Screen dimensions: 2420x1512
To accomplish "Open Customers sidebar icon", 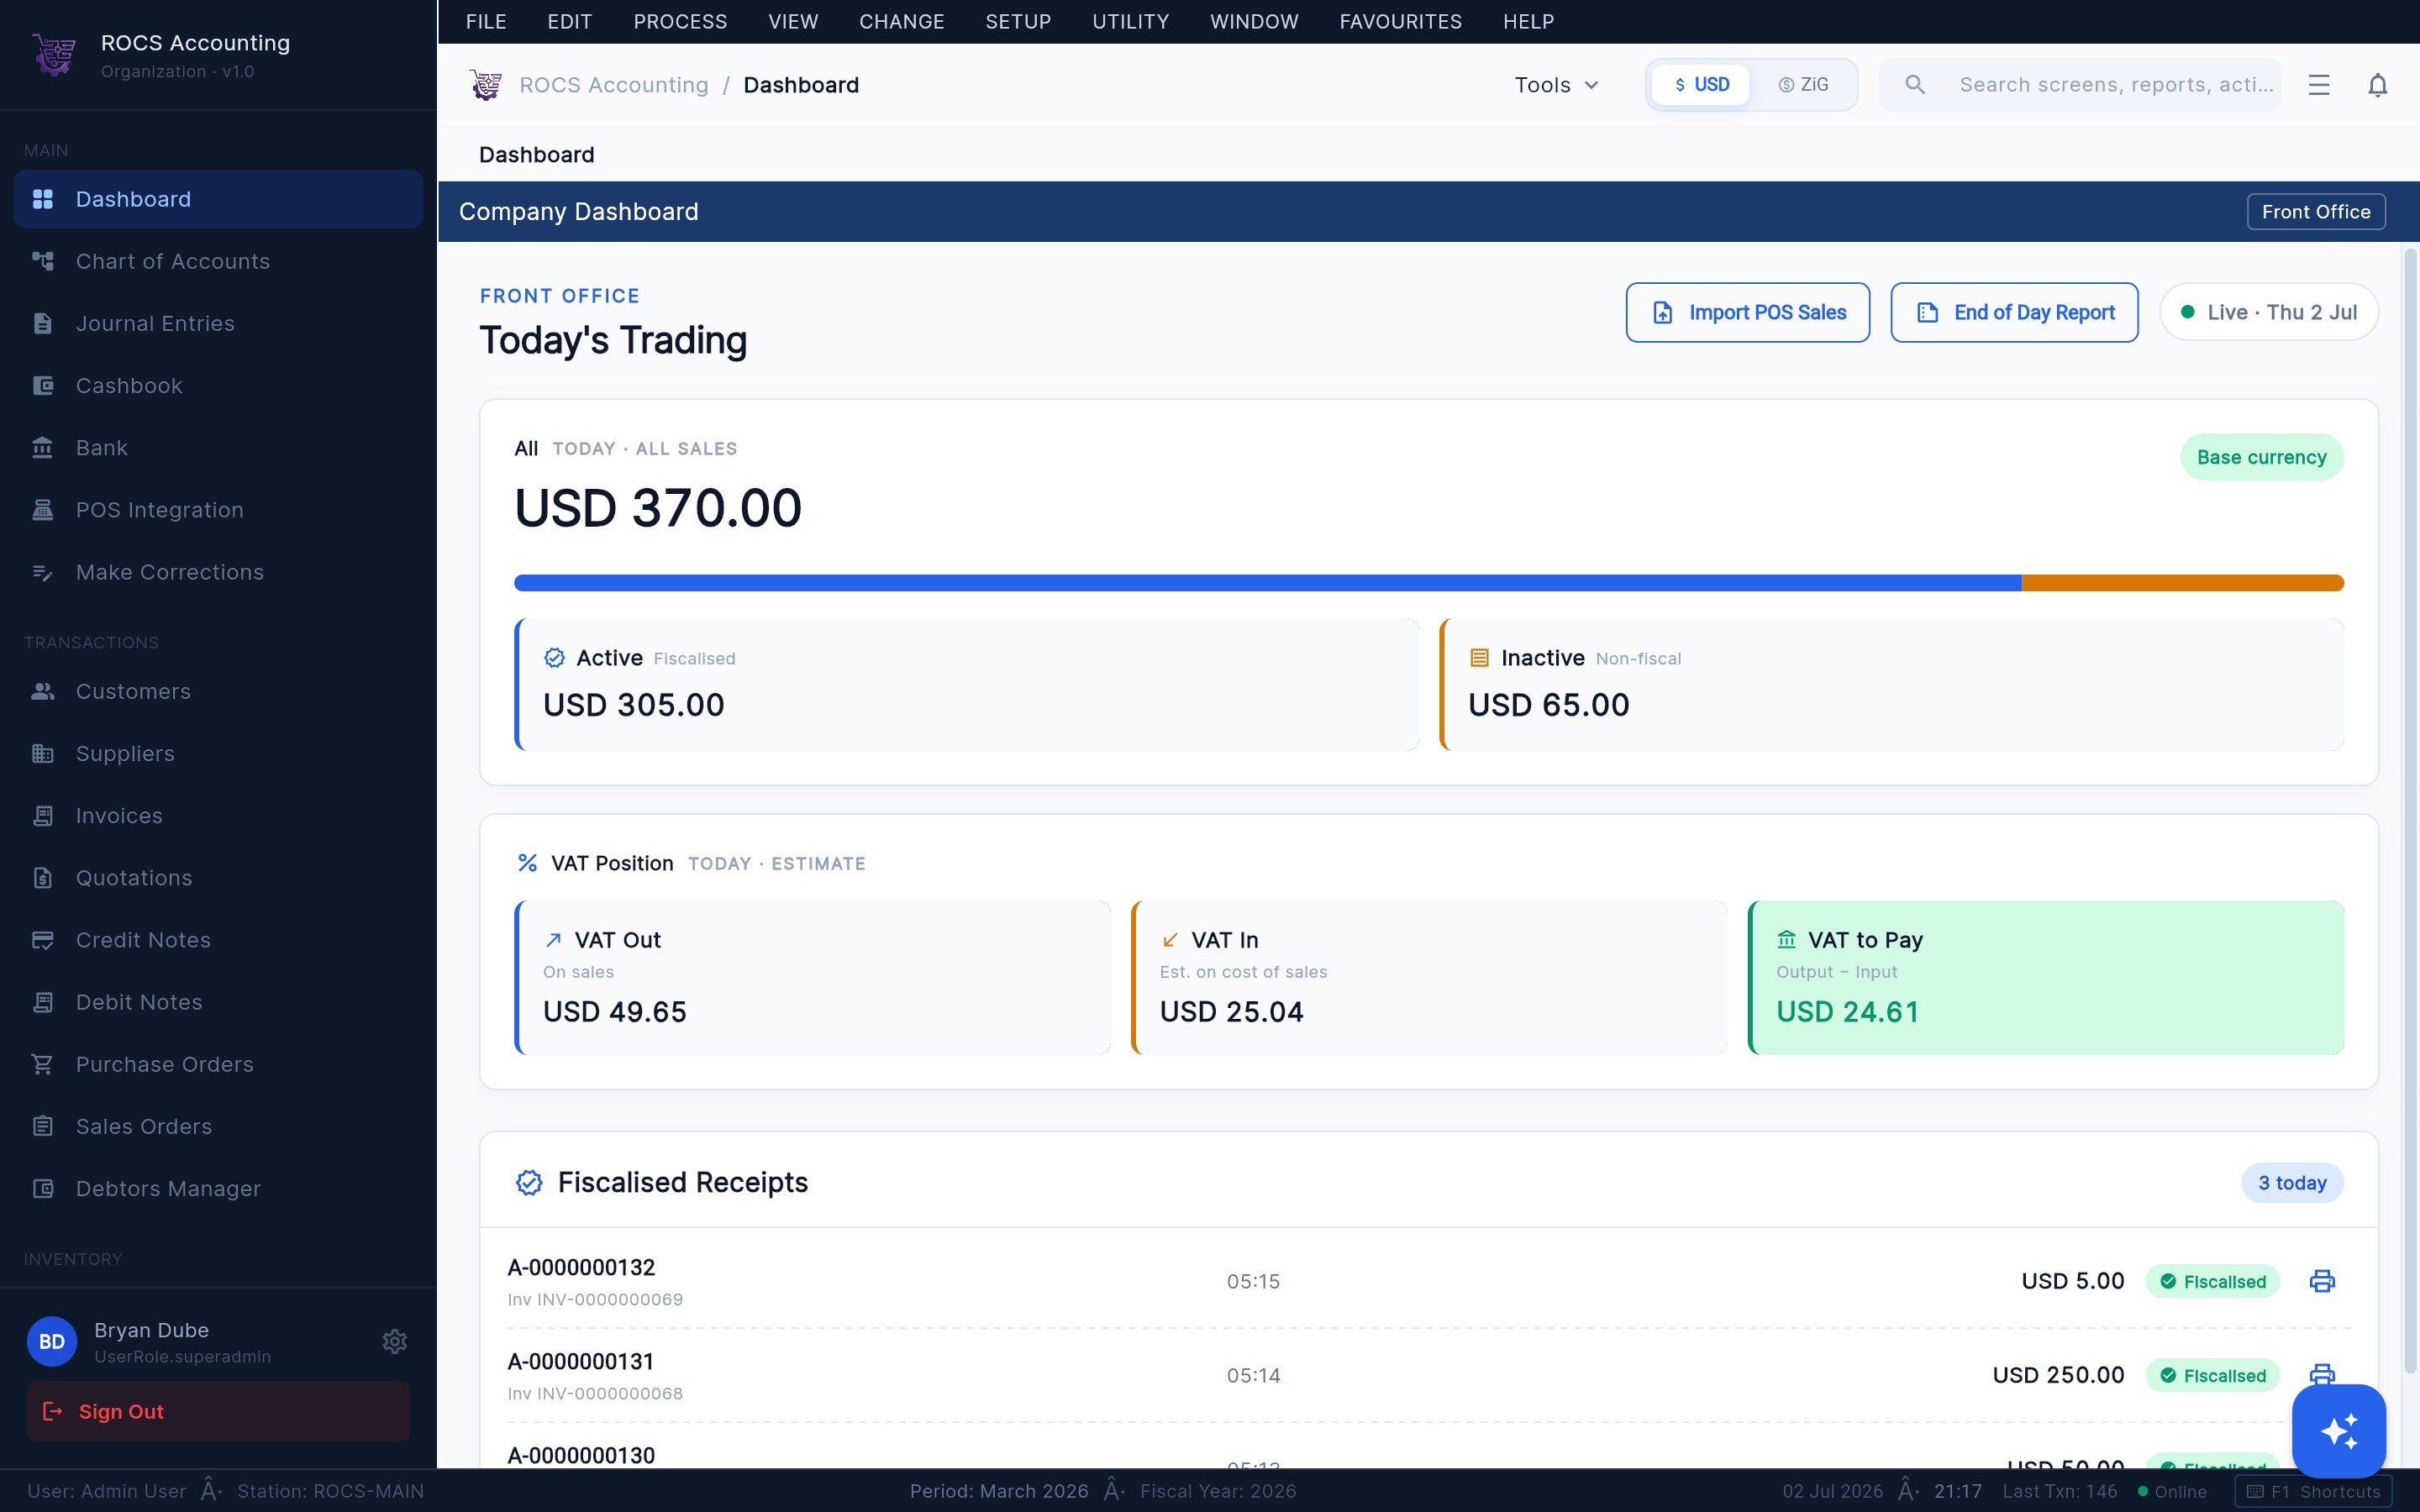I will click(x=43, y=691).
